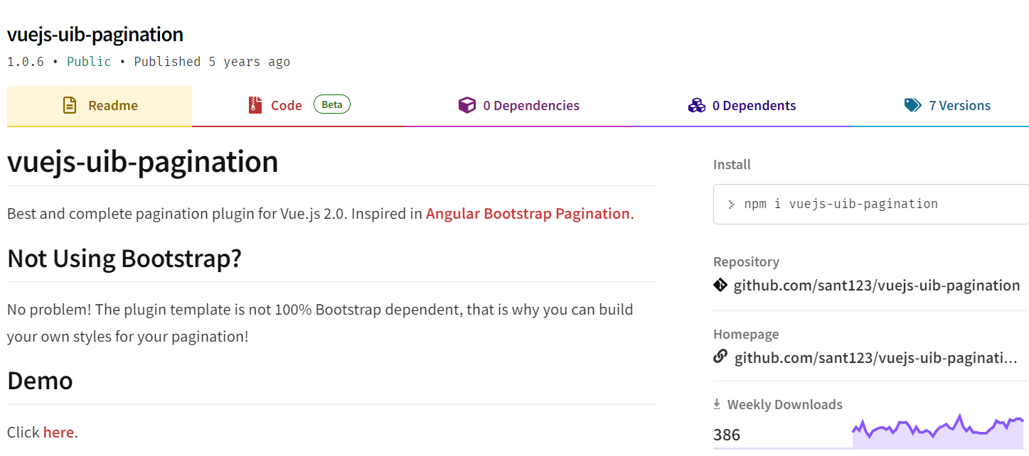Open the truncated Homepage GitHub link
The height and width of the screenshot is (456, 1029).
(x=875, y=357)
